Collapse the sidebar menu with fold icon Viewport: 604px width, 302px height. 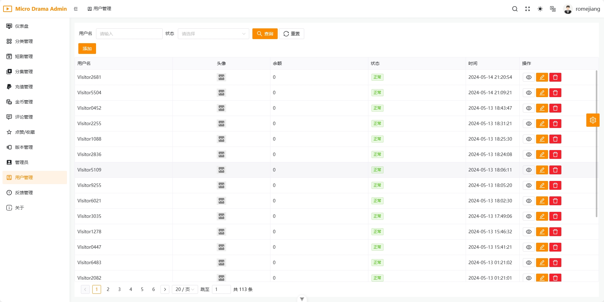[x=76, y=9]
